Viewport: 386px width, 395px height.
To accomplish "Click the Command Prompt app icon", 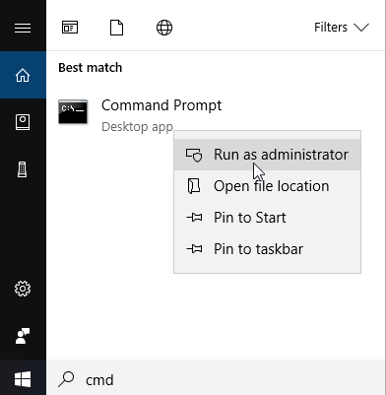I will tap(73, 112).
